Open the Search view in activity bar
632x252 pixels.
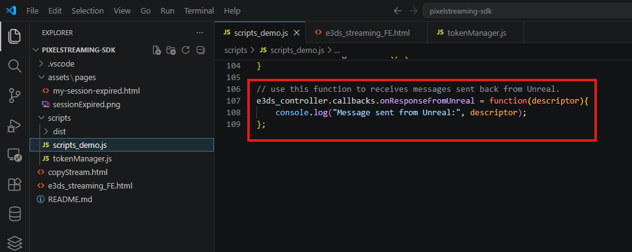(x=15, y=65)
